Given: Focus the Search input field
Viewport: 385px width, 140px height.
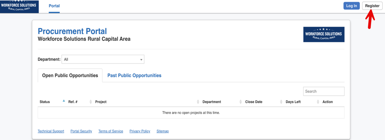Looking at the screenshot, I should click(x=324, y=91).
